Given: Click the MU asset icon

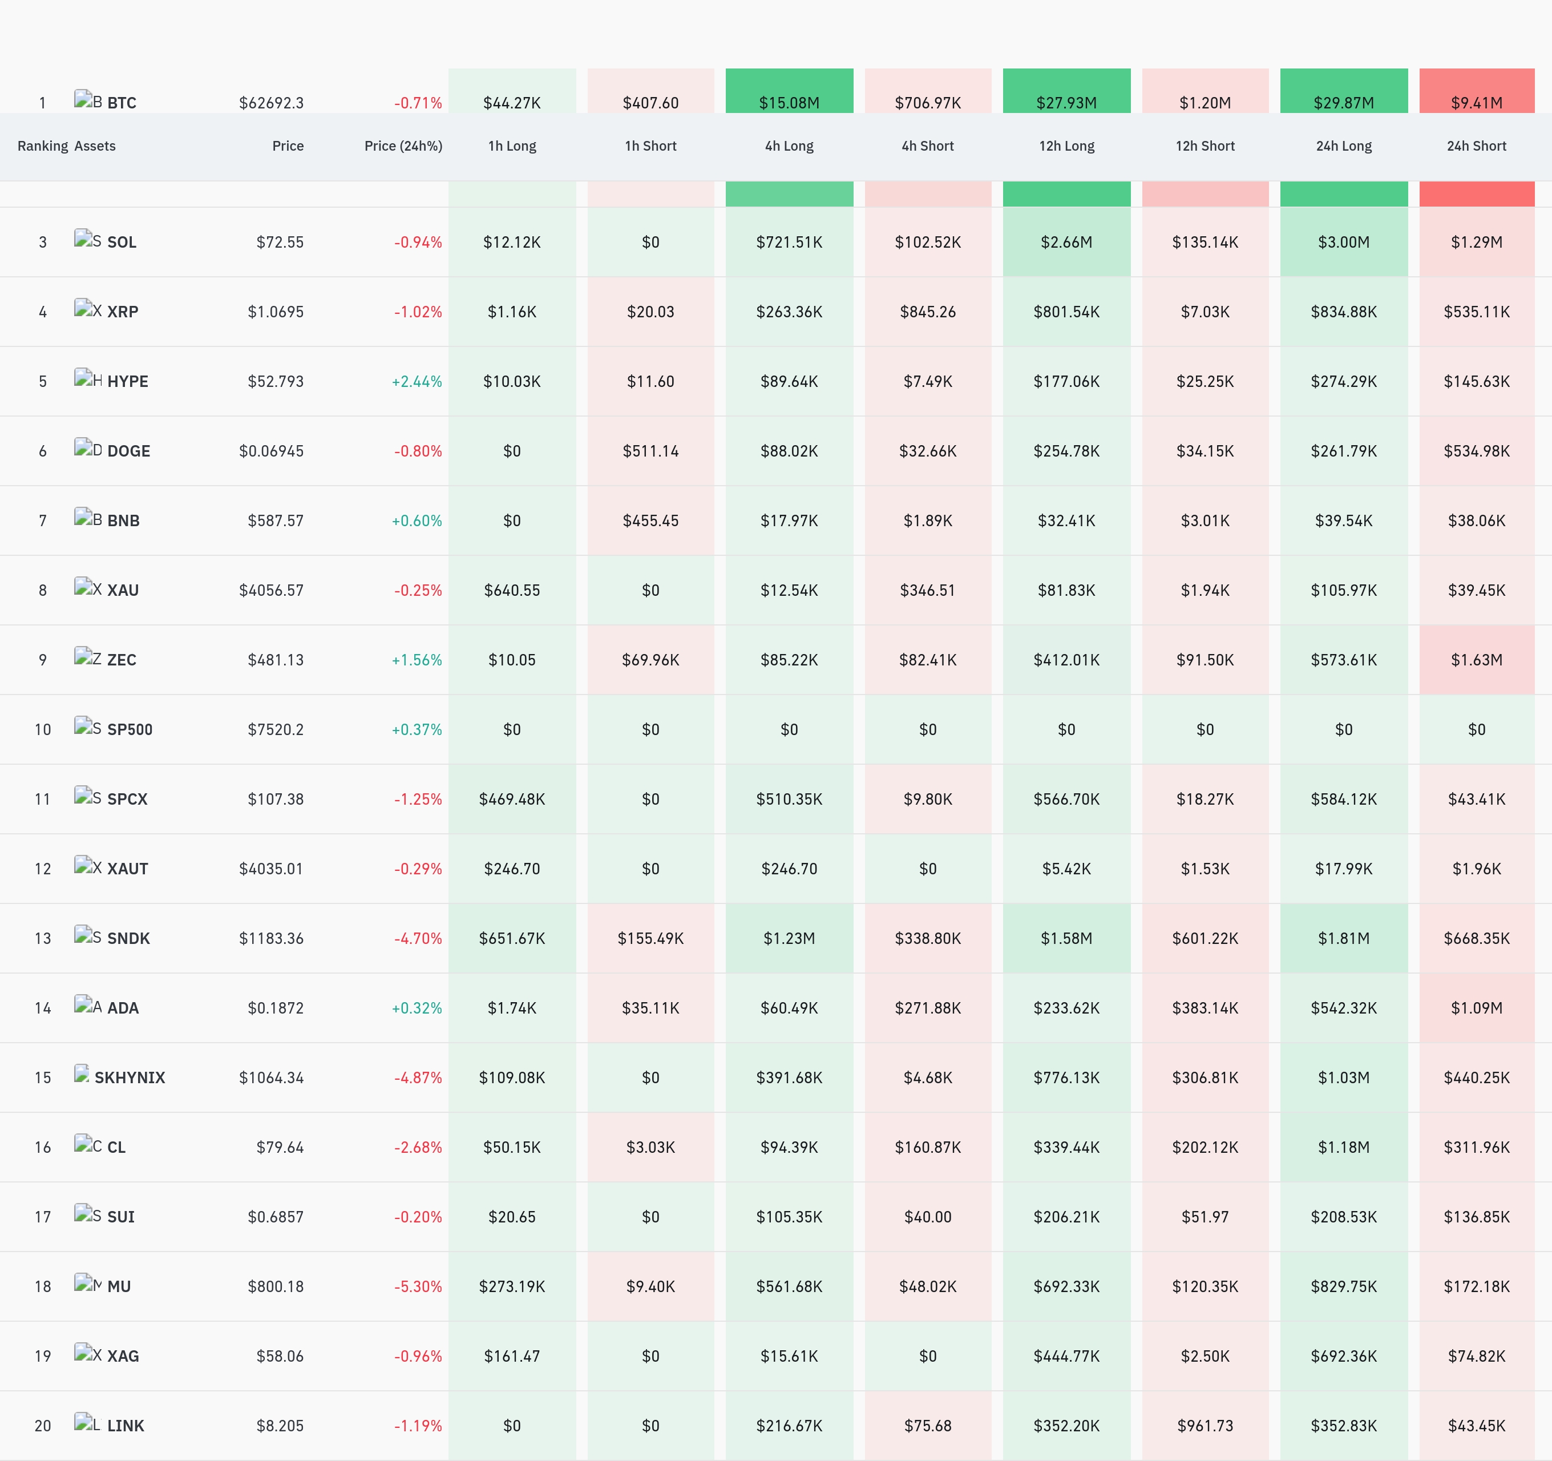Looking at the screenshot, I should click(87, 1283).
